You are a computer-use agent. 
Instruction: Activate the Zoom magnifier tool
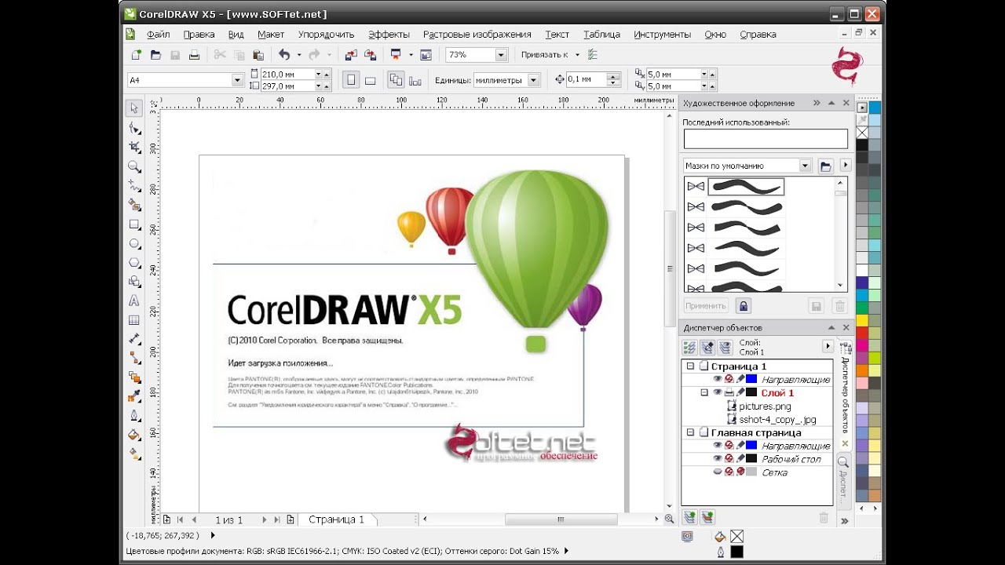pos(134,166)
